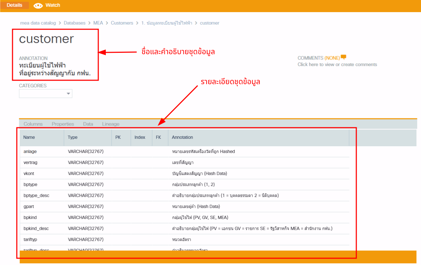The height and width of the screenshot is (265, 421).
Task: Open the Details tab
Action: pyautogui.click(x=14, y=5)
